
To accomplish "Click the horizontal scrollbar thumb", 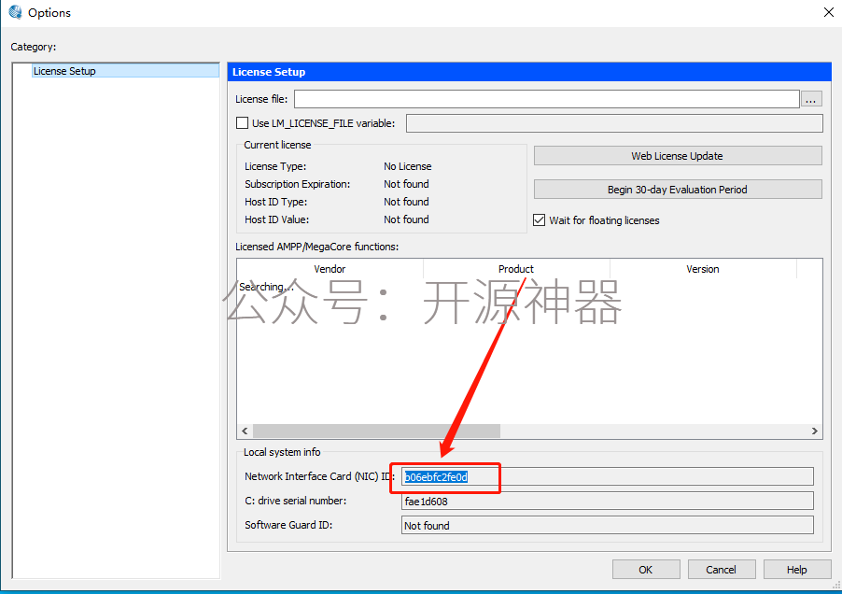I will click(x=376, y=431).
